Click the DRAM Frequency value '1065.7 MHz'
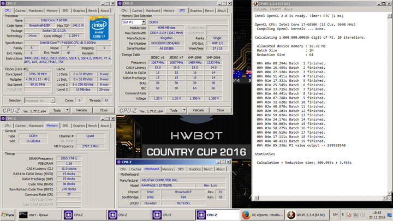393x221 pixels. [x=69, y=158]
